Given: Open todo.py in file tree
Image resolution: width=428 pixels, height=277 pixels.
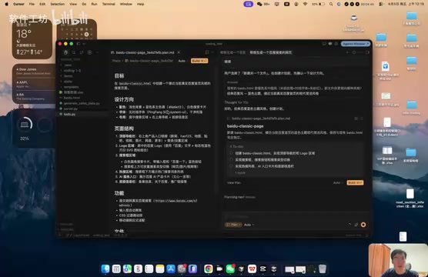Looking at the screenshot, I should click(x=69, y=114).
